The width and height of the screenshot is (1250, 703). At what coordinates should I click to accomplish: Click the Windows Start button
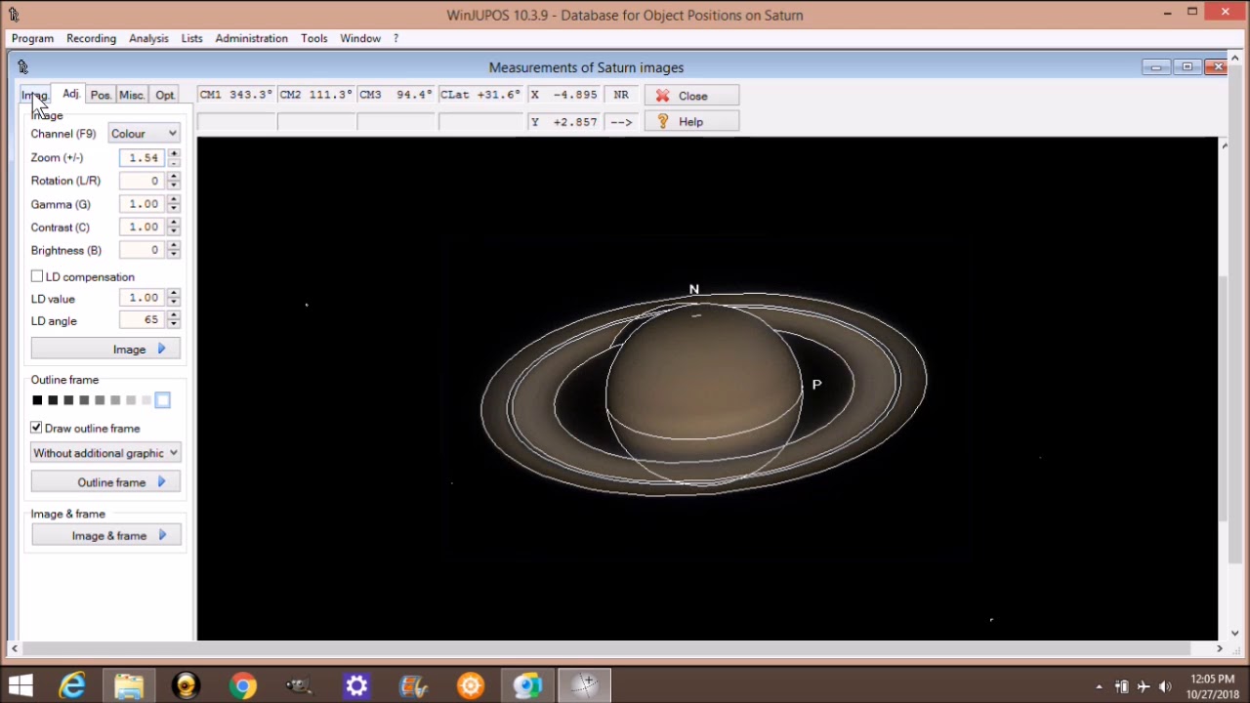point(21,685)
